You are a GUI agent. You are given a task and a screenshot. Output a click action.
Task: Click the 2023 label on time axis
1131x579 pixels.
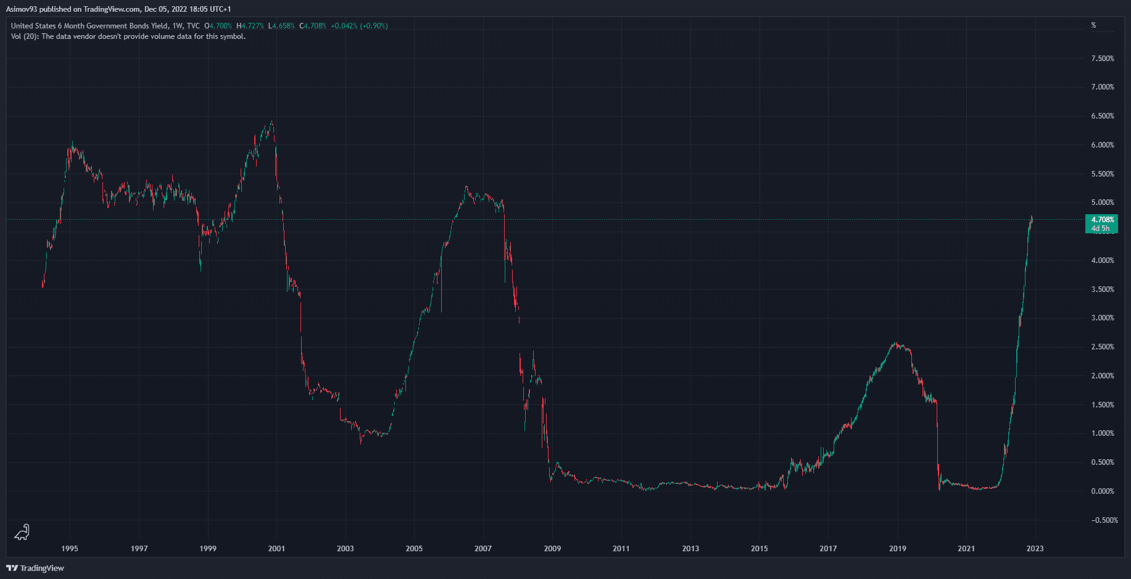[x=1035, y=548]
